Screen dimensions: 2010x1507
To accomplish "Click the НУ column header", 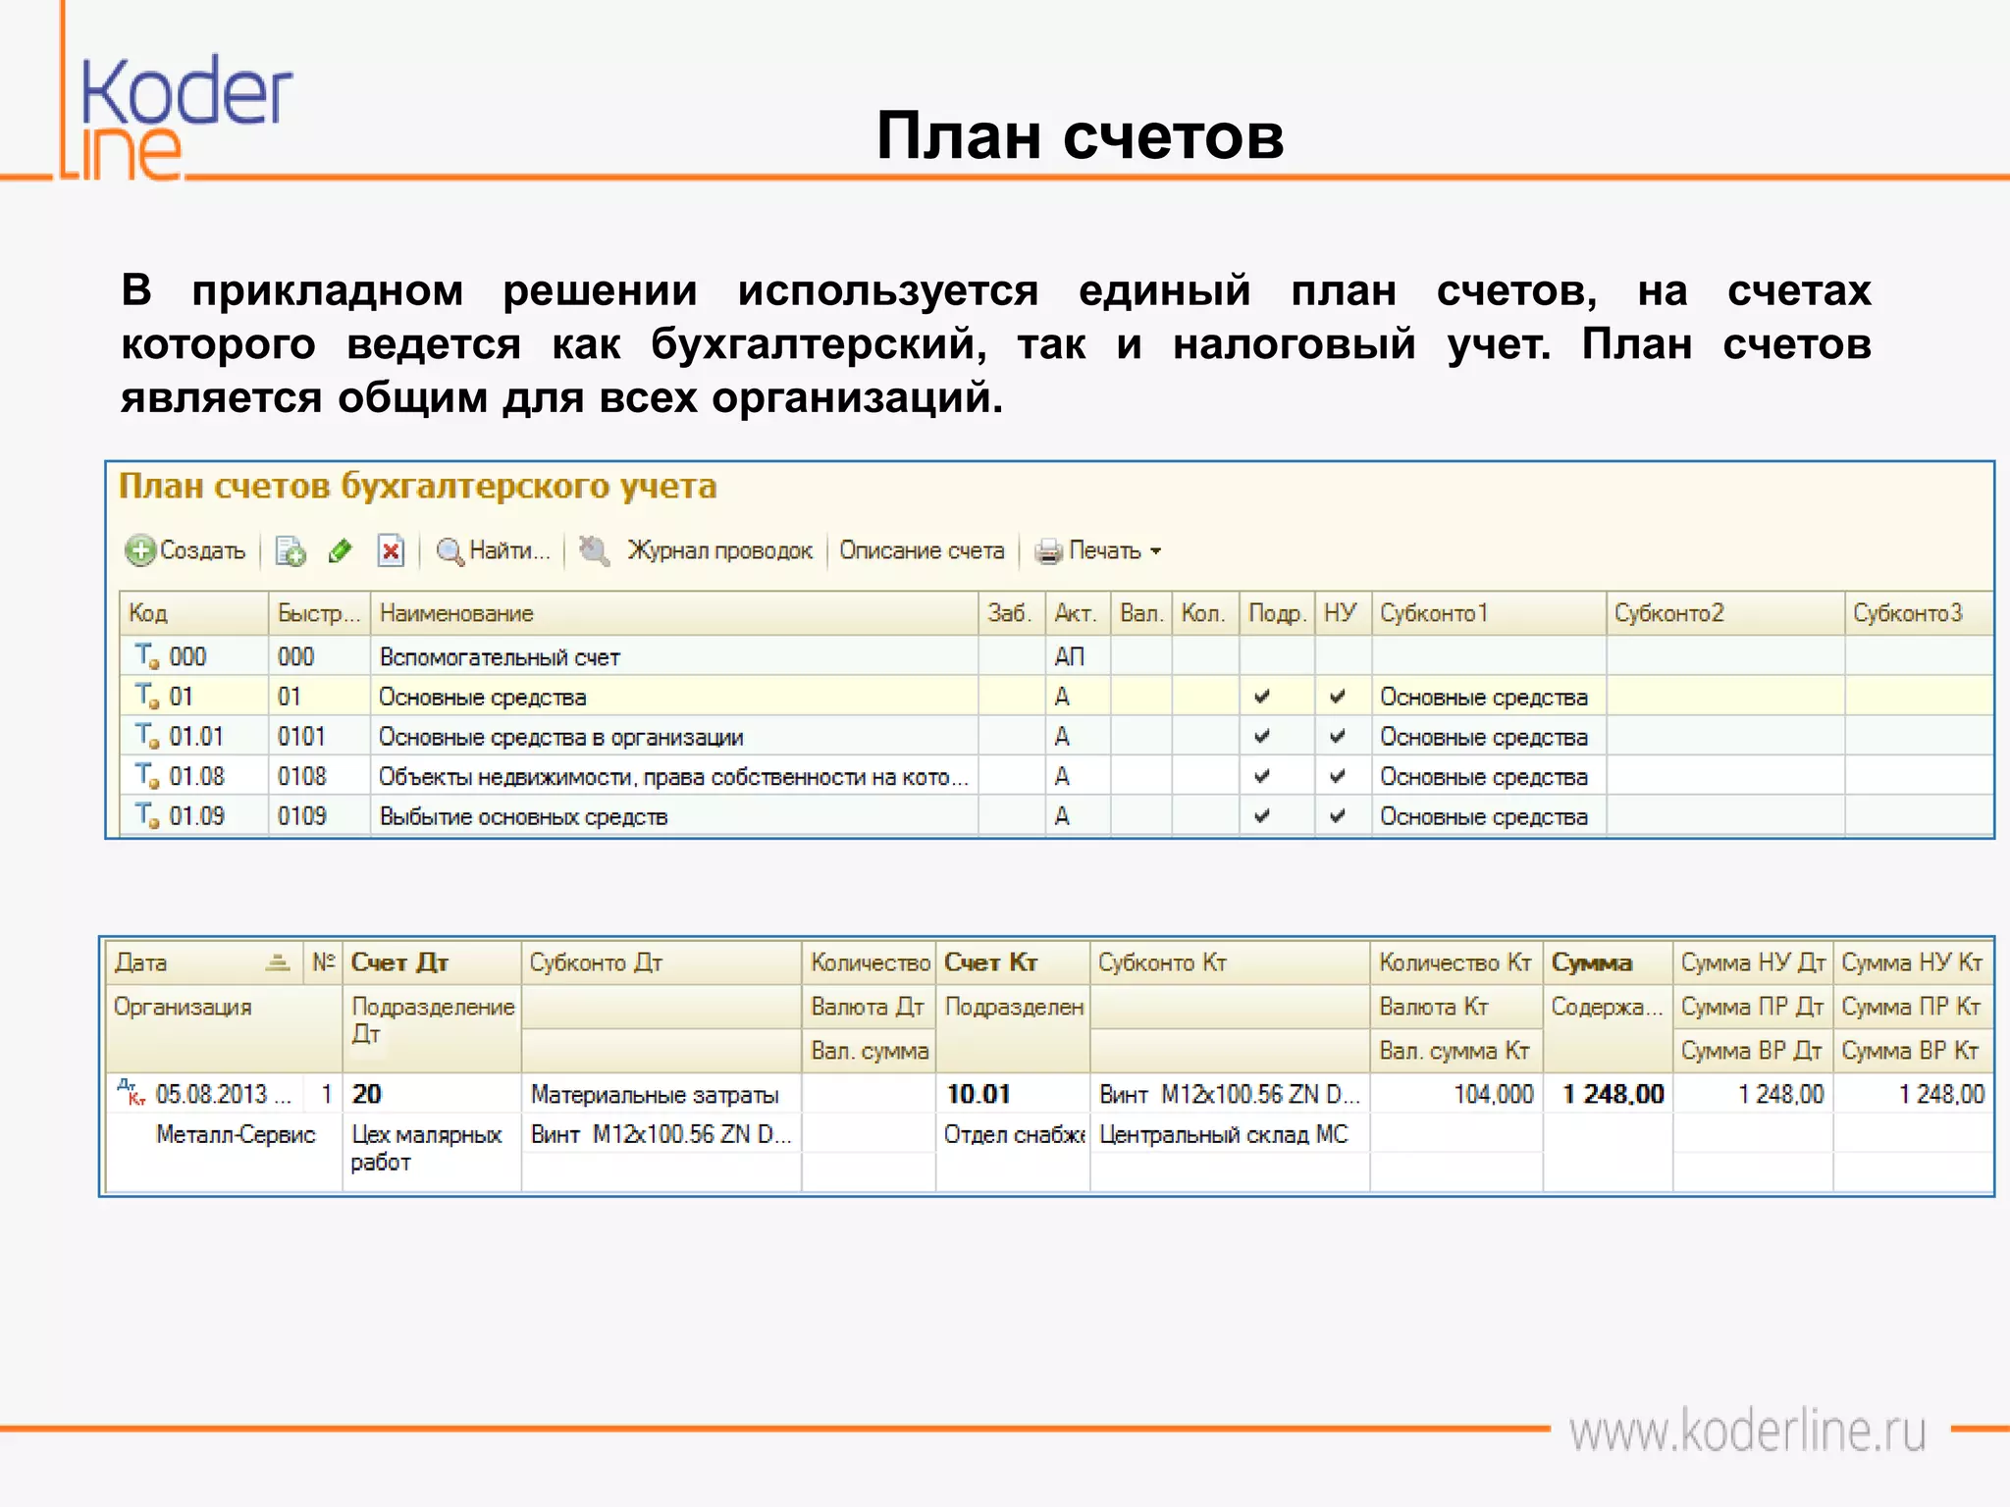I will 1343,613.
